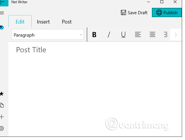Toggle underline text formatting

tap(123, 35)
